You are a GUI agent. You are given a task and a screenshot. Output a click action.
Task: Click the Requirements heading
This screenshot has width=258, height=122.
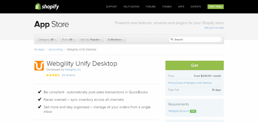[179, 104]
